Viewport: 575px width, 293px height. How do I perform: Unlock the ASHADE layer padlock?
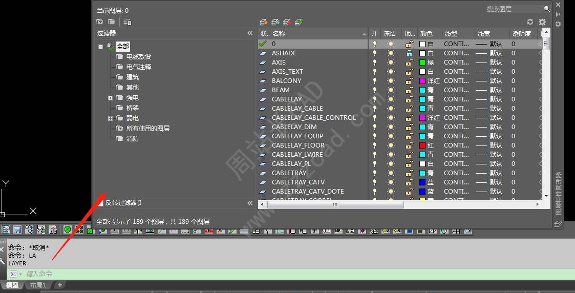coord(409,53)
